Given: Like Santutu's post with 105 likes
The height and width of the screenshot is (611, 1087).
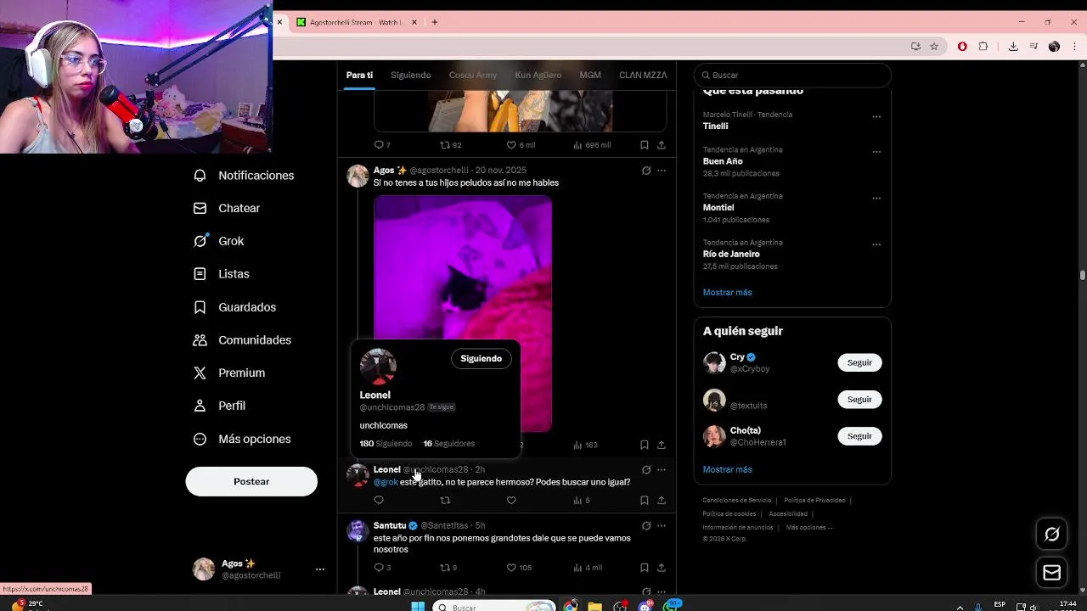Looking at the screenshot, I should coord(511,568).
